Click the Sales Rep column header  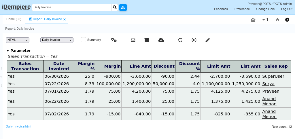coord(276,66)
